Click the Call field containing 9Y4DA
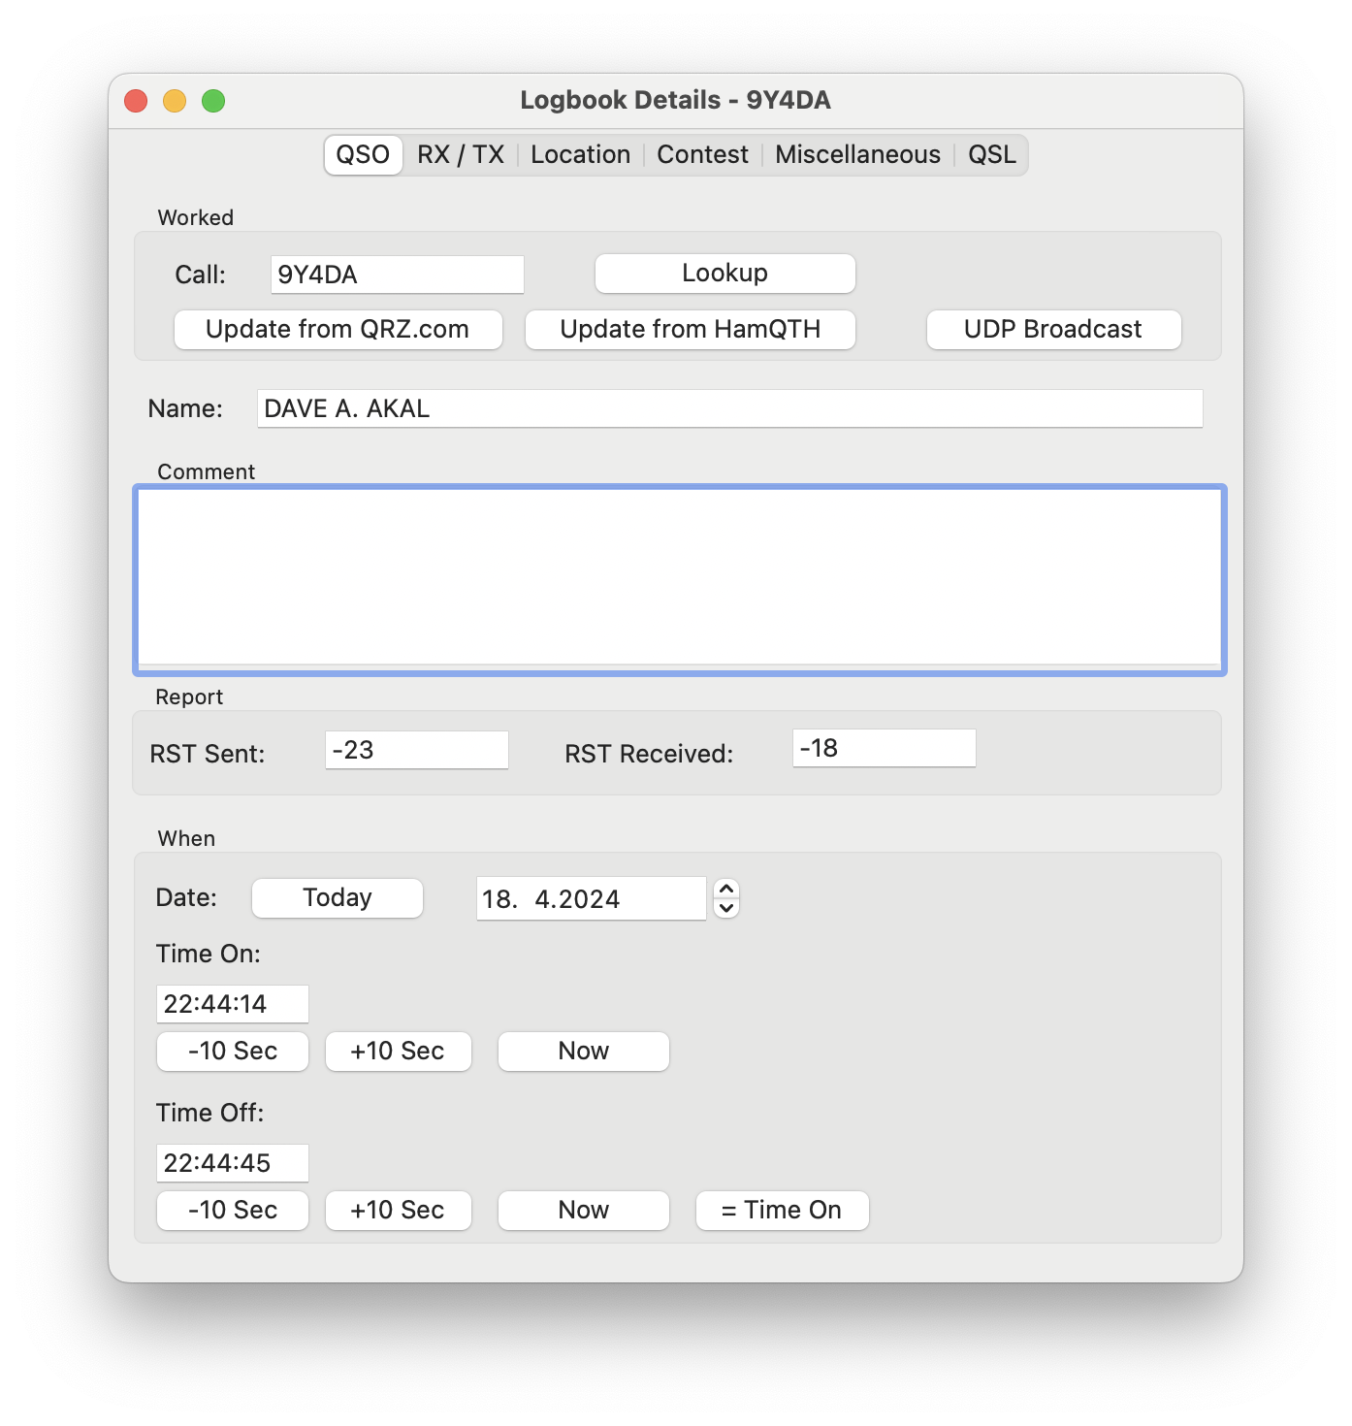 pos(397,275)
